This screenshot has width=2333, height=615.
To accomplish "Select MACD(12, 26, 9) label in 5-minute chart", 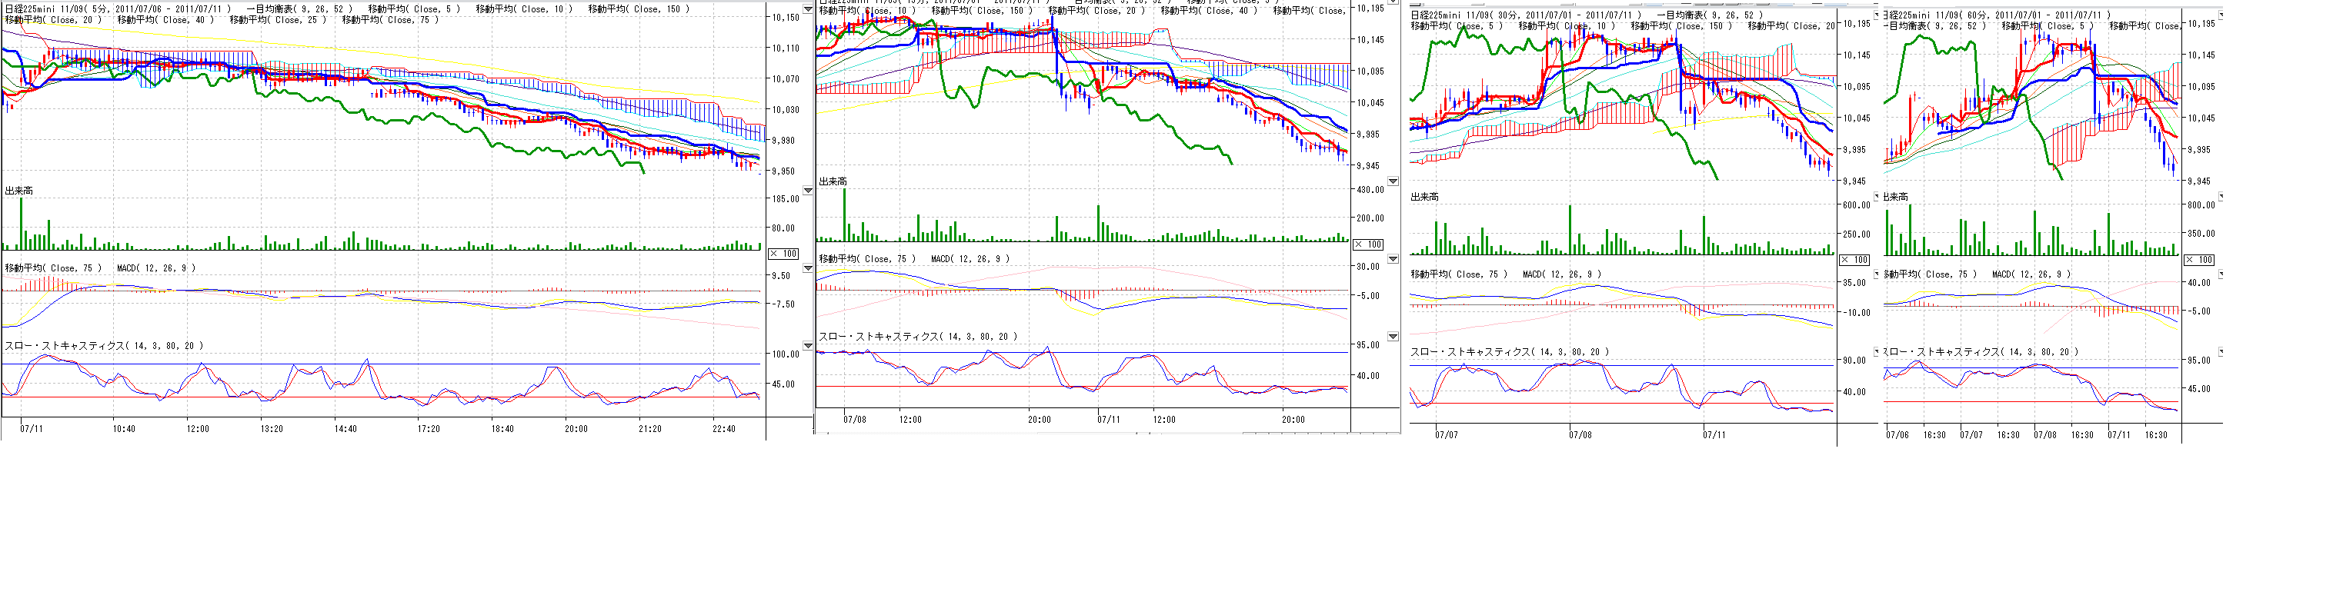I will point(155,268).
